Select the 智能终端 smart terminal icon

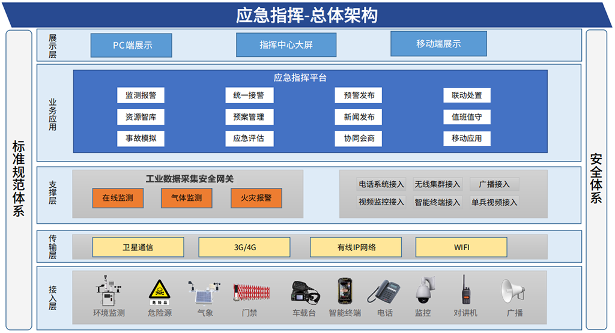[x=345, y=291]
